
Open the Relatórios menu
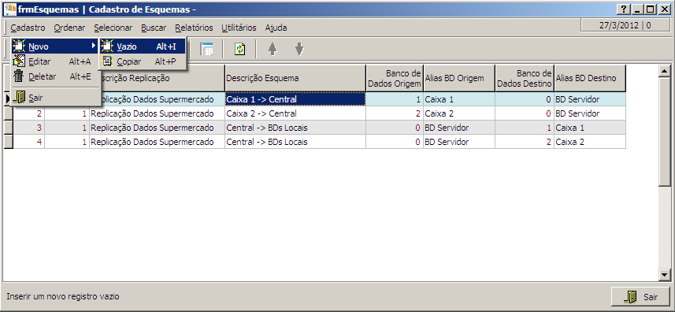(194, 28)
